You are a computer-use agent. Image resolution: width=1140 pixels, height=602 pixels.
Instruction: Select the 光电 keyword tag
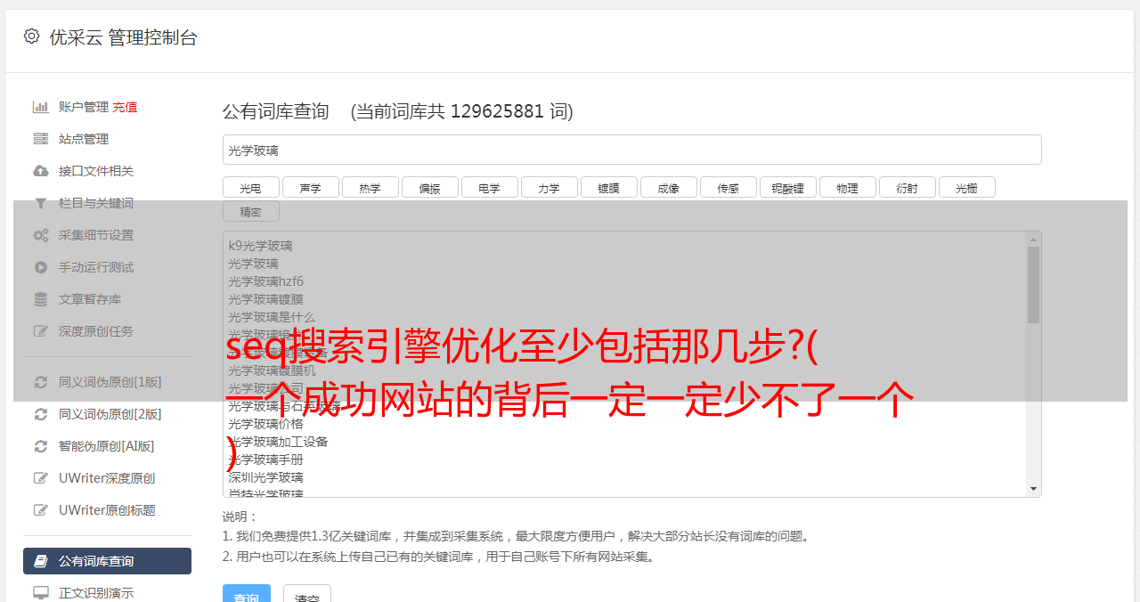pyautogui.click(x=251, y=187)
